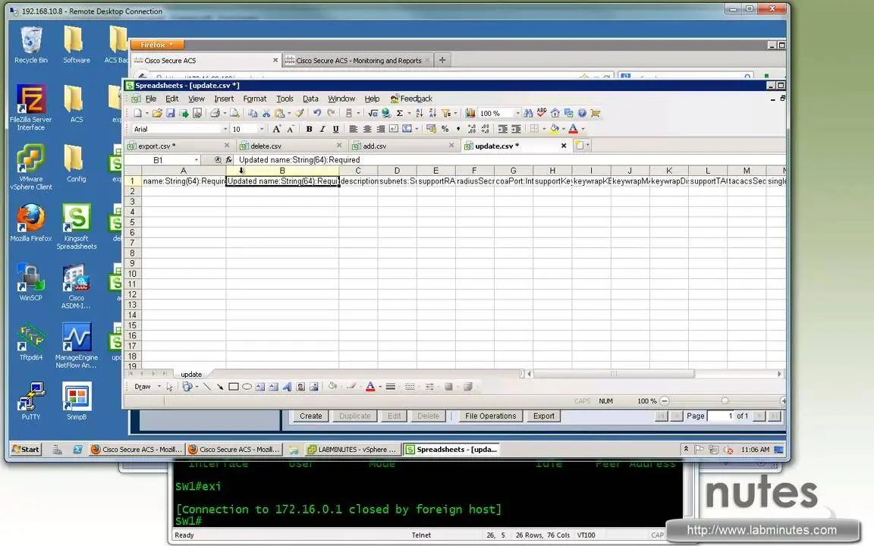This screenshot has width=874, height=546.
Task: Click the Decrease Font Size icon
Action: pyautogui.click(x=291, y=129)
